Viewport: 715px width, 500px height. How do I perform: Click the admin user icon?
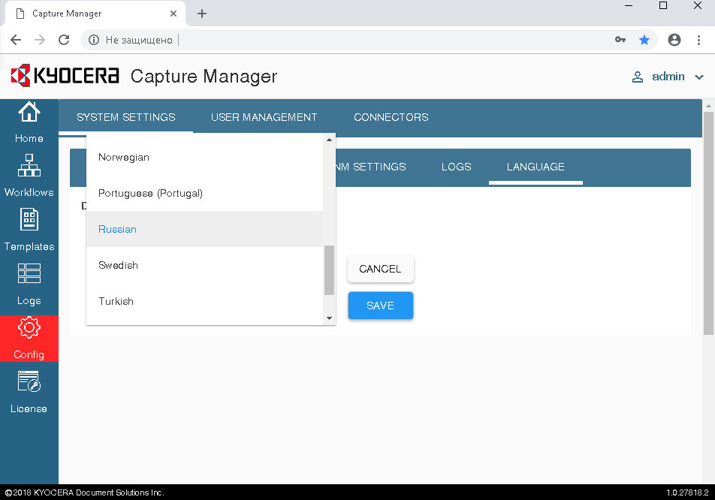638,77
